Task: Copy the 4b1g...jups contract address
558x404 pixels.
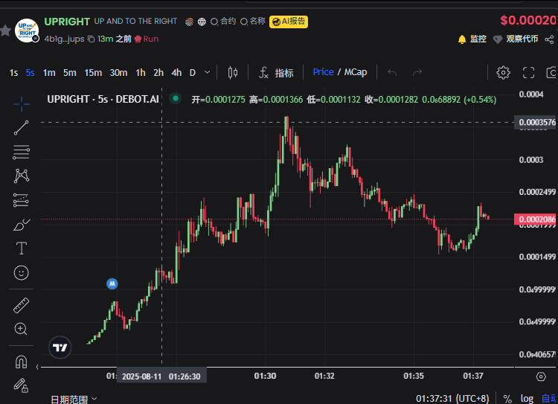Action: [x=91, y=39]
